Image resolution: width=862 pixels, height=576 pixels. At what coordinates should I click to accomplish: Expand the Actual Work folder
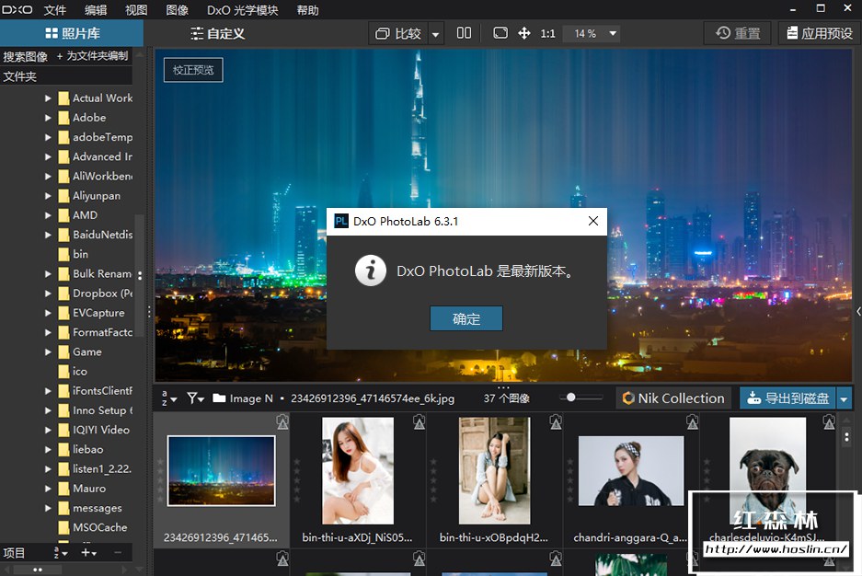48,98
